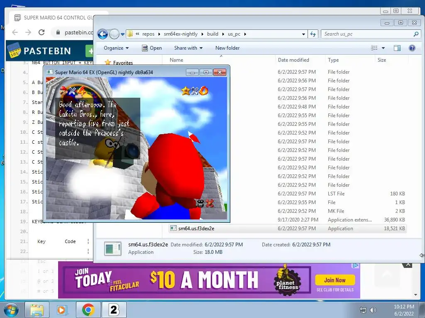Click network tray icon

click(x=363, y=310)
